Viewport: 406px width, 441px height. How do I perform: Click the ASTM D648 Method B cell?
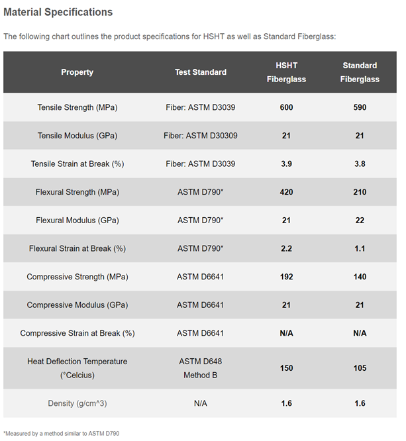point(201,368)
